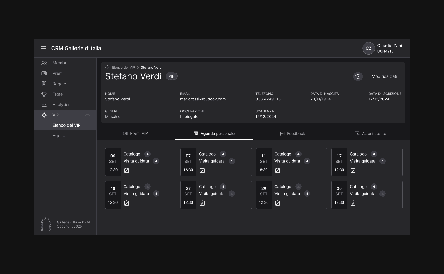Screen dimensions: 444x274
Task: Edit note icon on 06 SET card
Action: click(x=127, y=170)
